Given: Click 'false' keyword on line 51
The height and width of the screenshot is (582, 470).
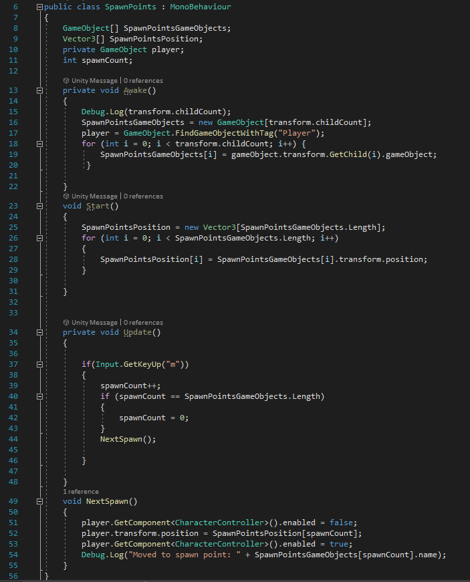Looking at the screenshot, I should (x=341, y=523).
